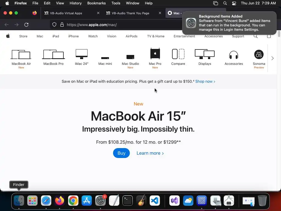Open Control Center in the menu bar

click(x=234, y=3)
